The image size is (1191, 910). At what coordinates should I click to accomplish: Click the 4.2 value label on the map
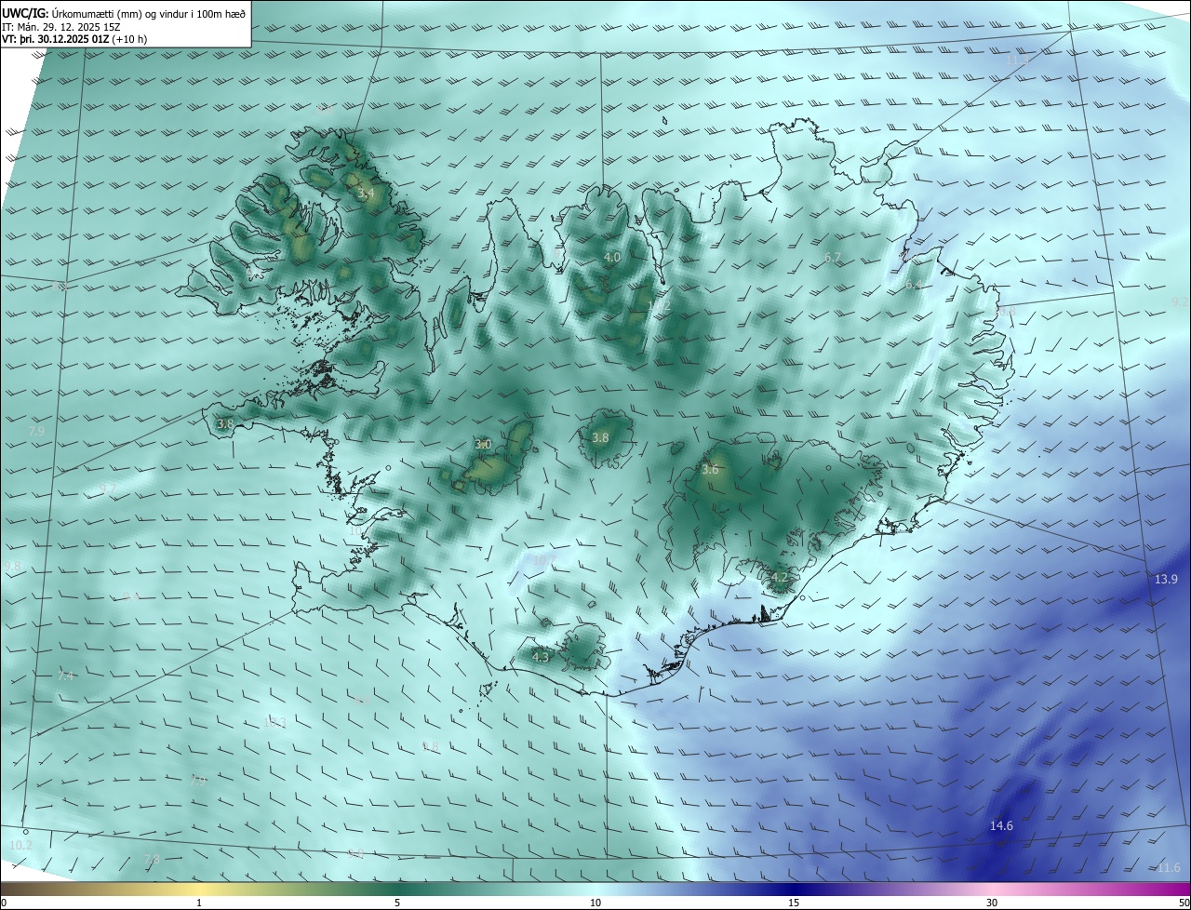point(780,577)
